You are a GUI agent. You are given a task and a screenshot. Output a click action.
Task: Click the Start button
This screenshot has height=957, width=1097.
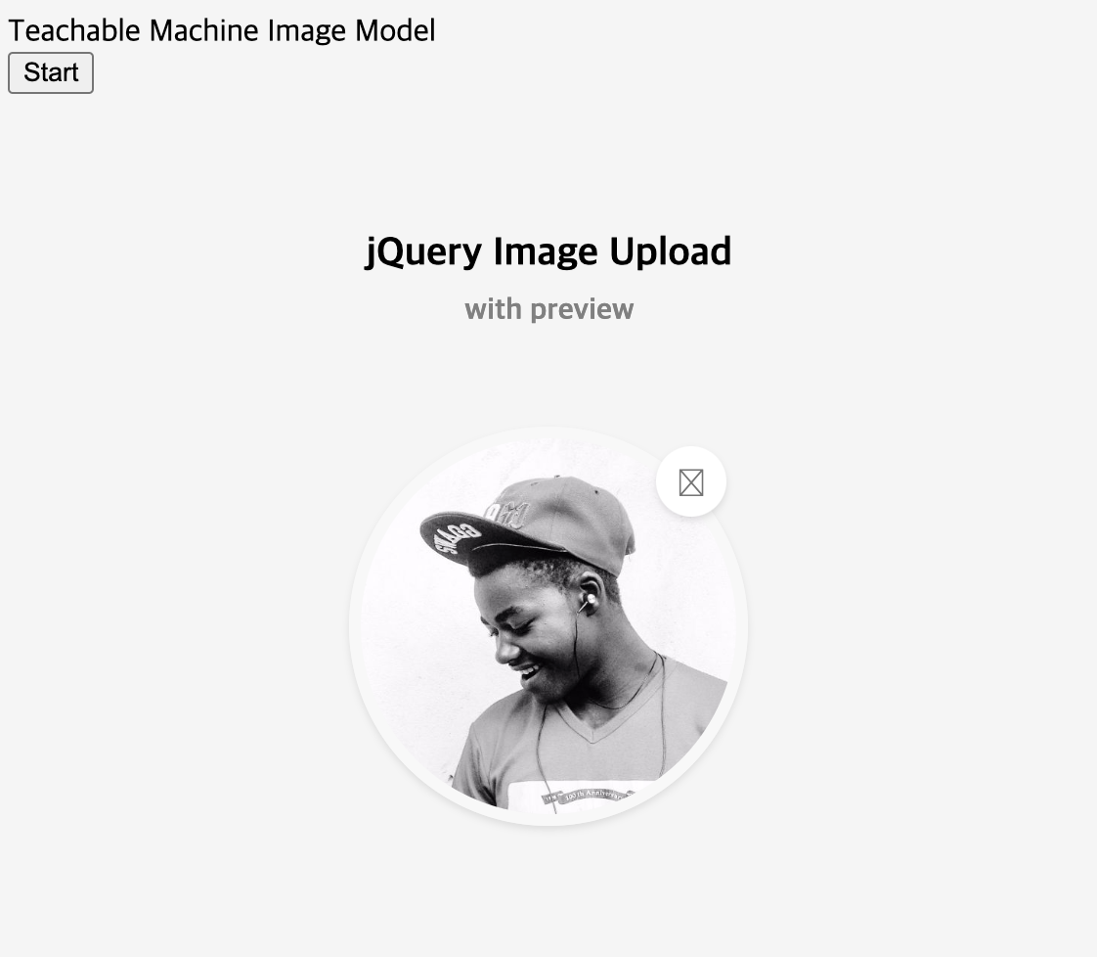51,72
